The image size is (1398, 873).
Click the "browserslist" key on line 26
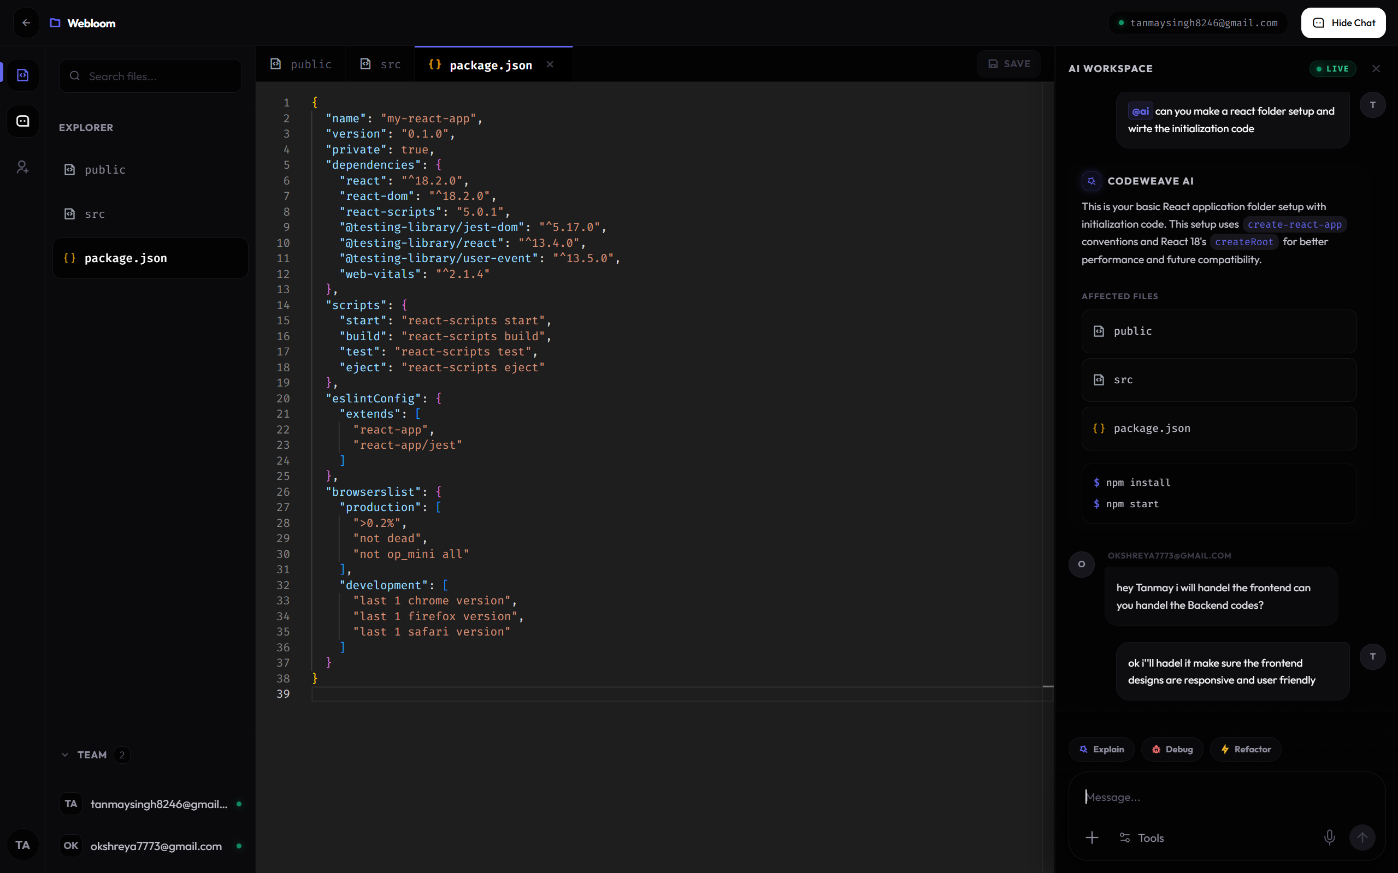click(x=373, y=492)
